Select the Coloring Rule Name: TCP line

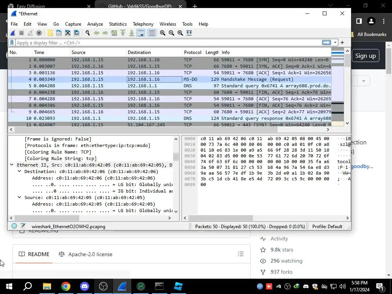pyautogui.click(x=58, y=152)
